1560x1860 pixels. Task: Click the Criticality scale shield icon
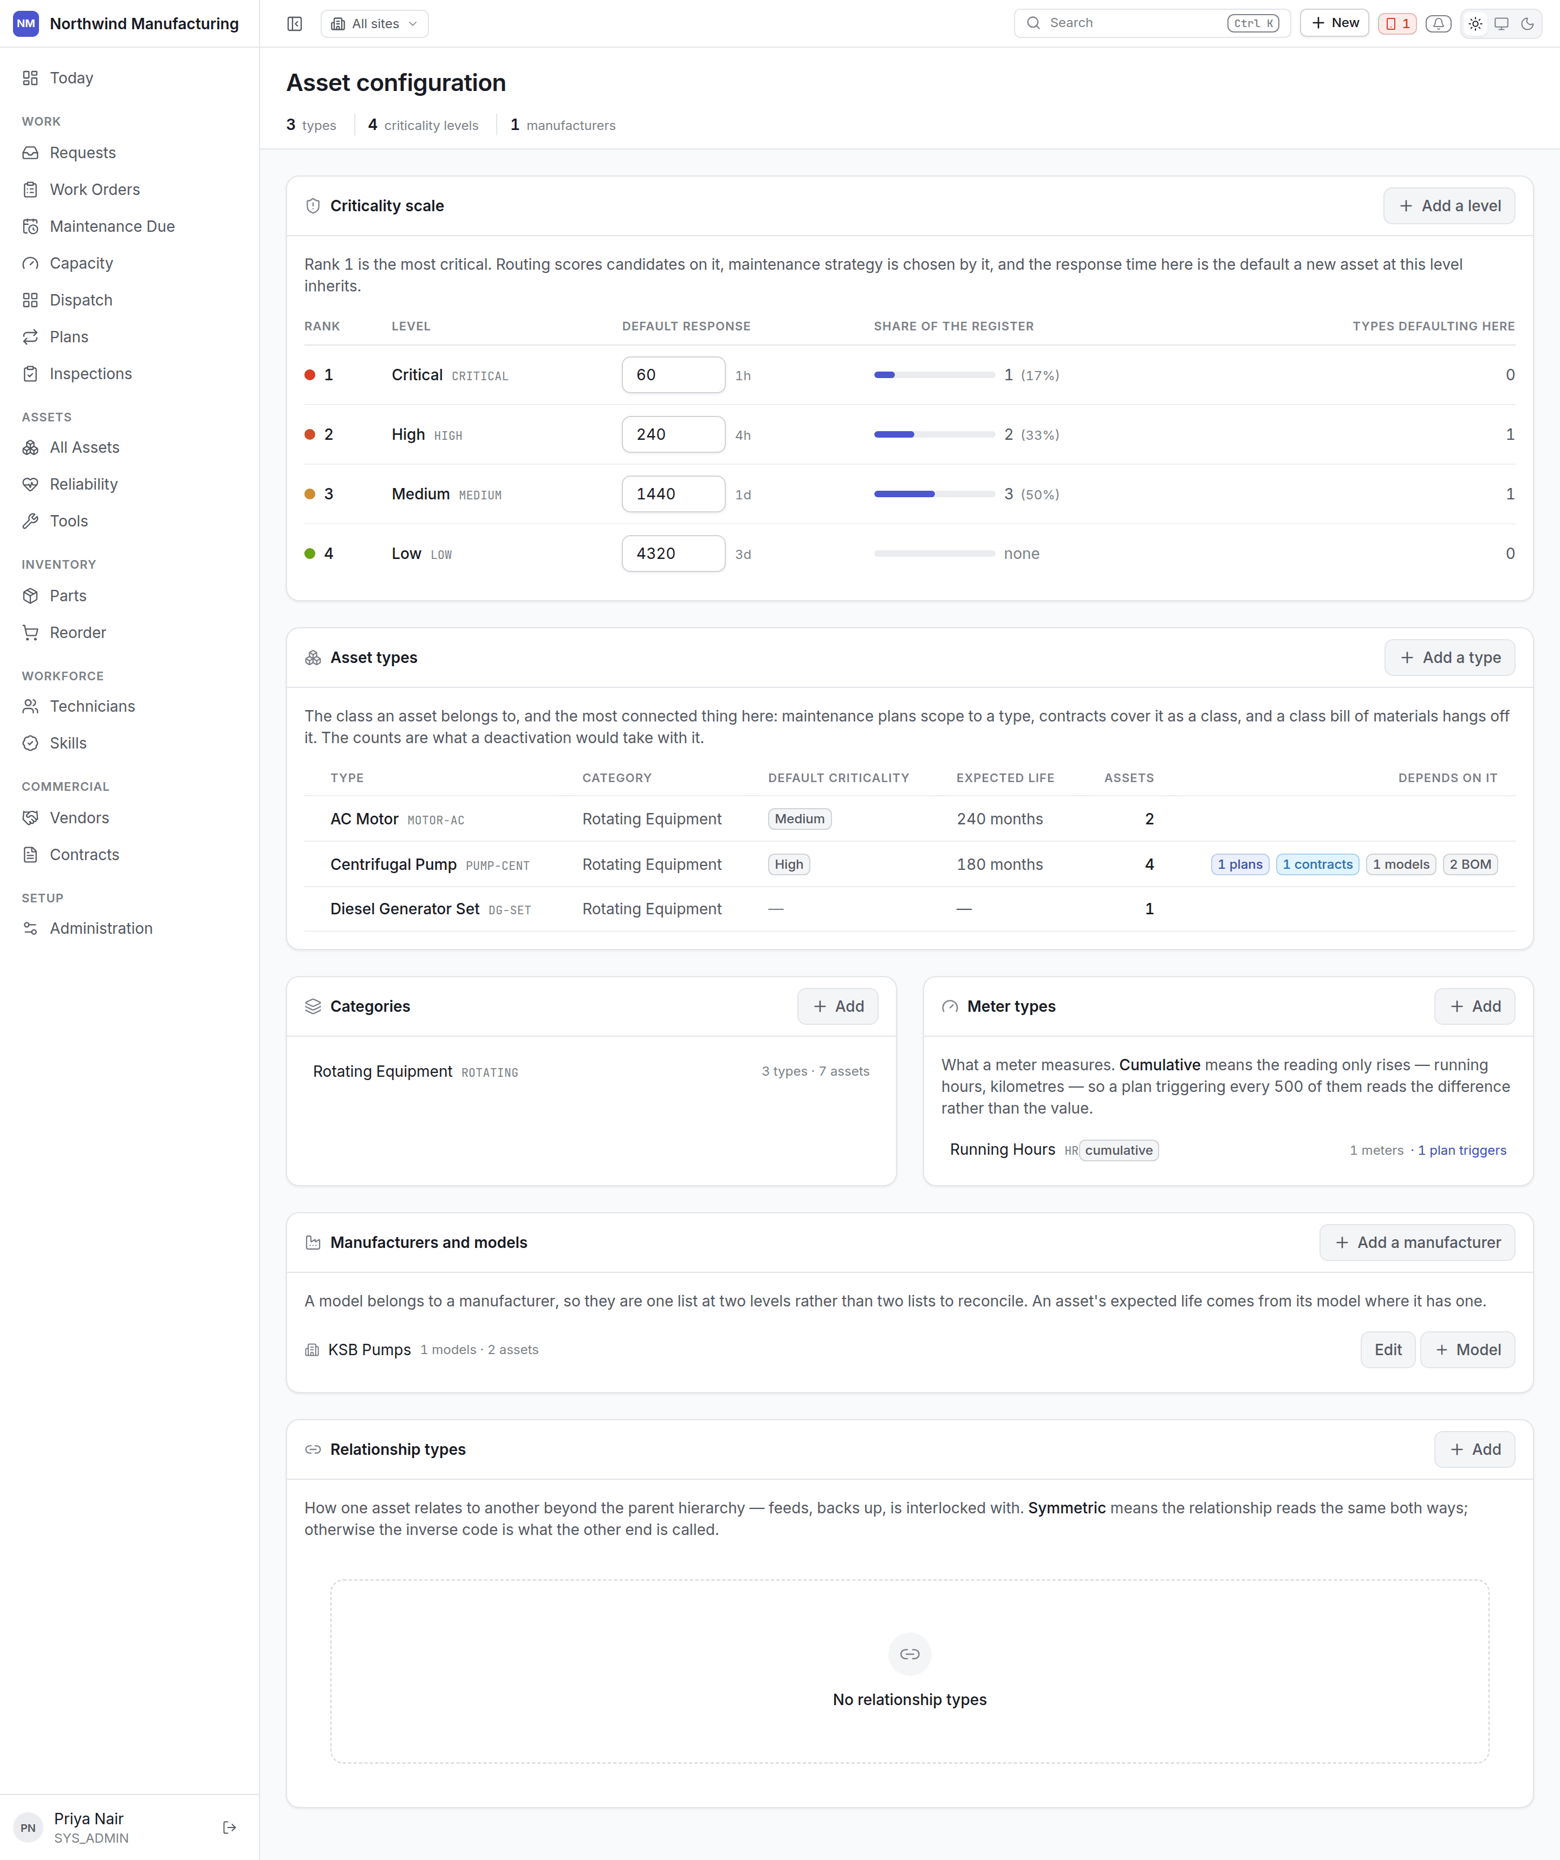[313, 205]
